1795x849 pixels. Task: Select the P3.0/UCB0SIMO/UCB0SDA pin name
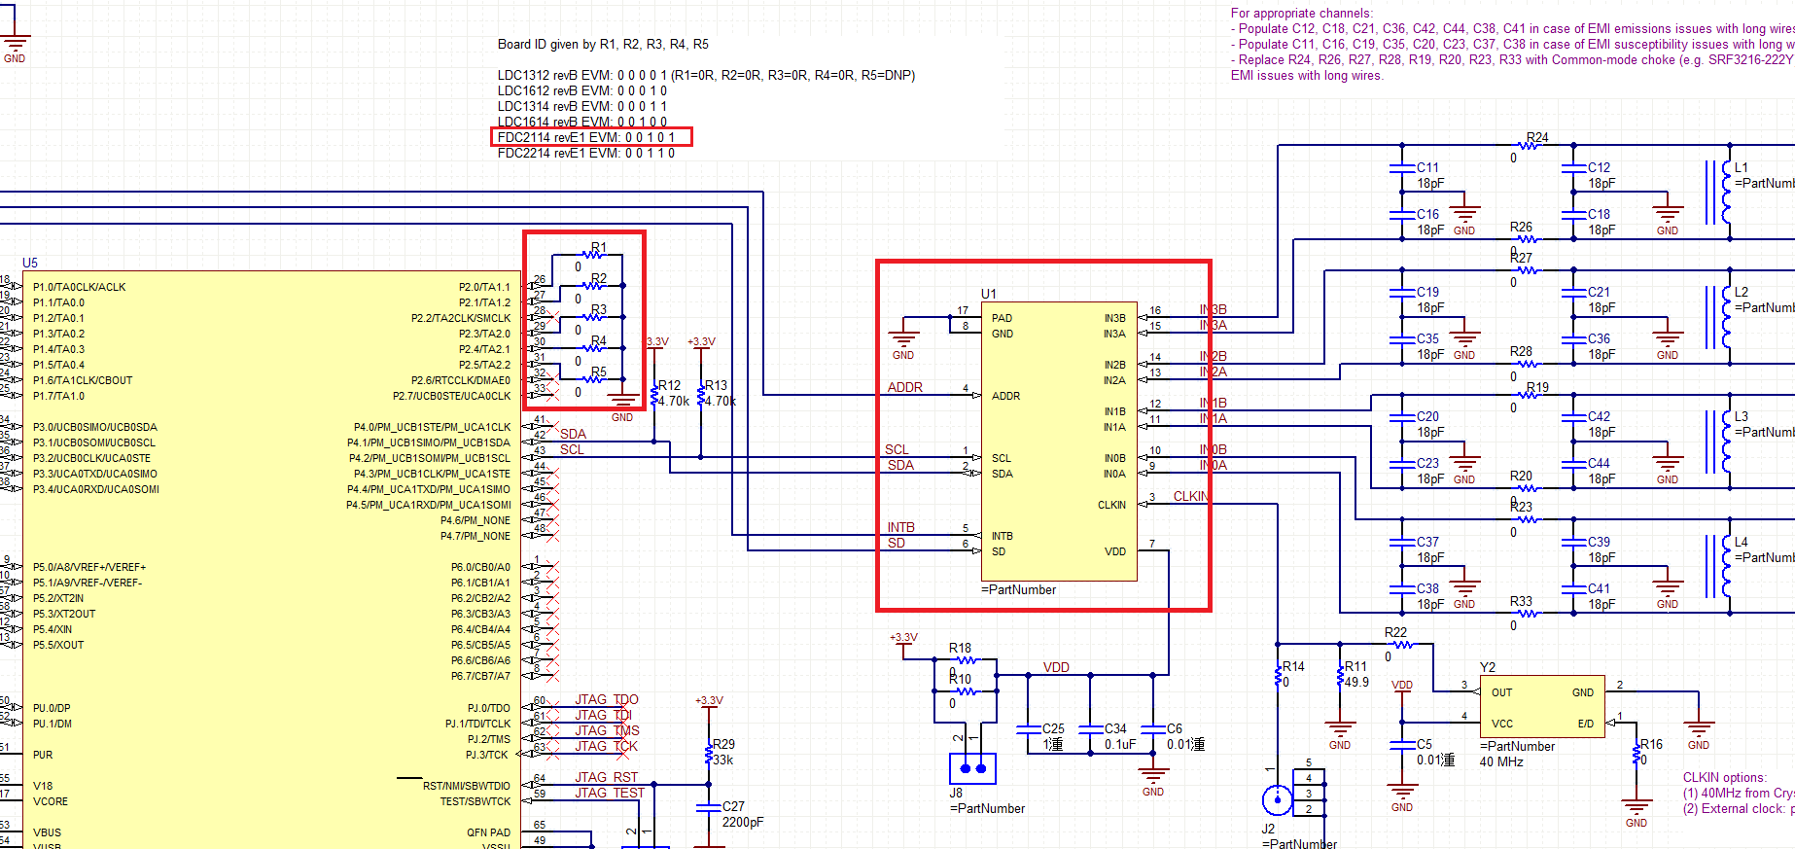(x=95, y=427)
